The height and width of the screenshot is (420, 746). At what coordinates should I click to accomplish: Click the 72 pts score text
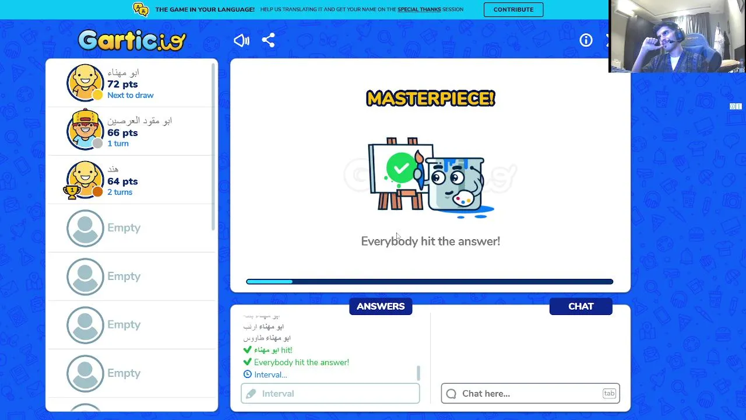coord(122,84)
